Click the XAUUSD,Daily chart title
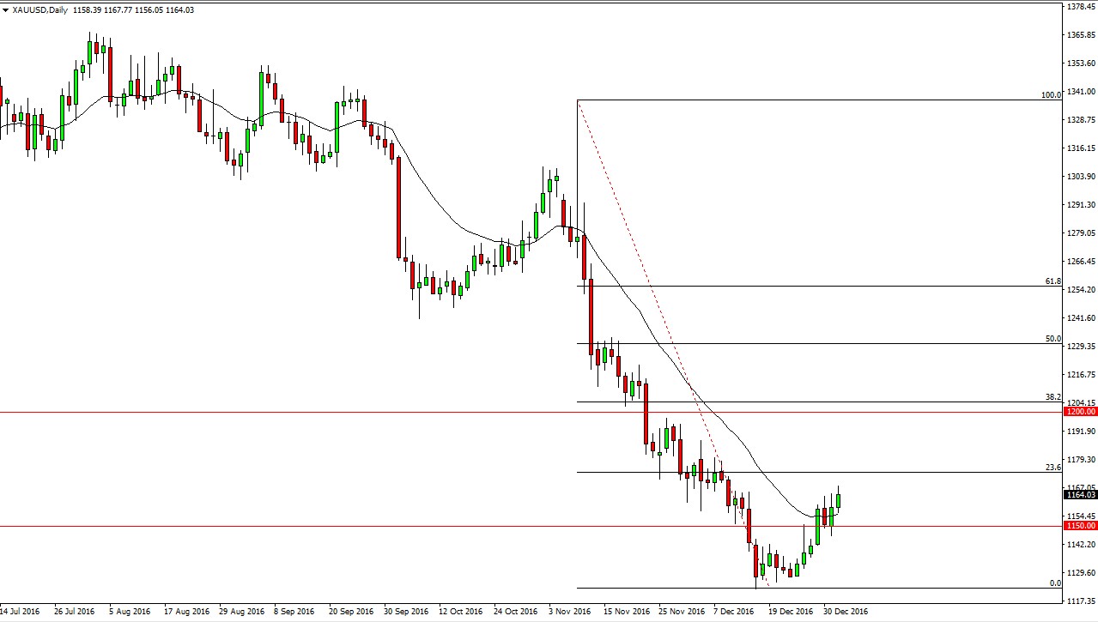Image resolution: width=1098 pixels, height=622 pixels. coord(39,10)
